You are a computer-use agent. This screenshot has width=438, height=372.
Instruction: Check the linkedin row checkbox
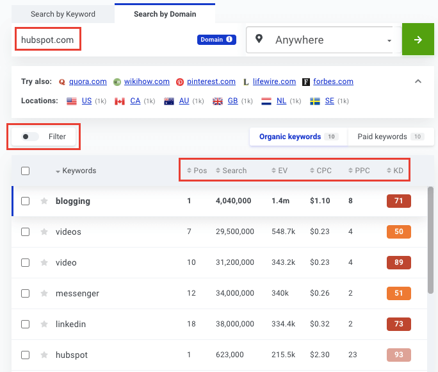click(26, 324)
